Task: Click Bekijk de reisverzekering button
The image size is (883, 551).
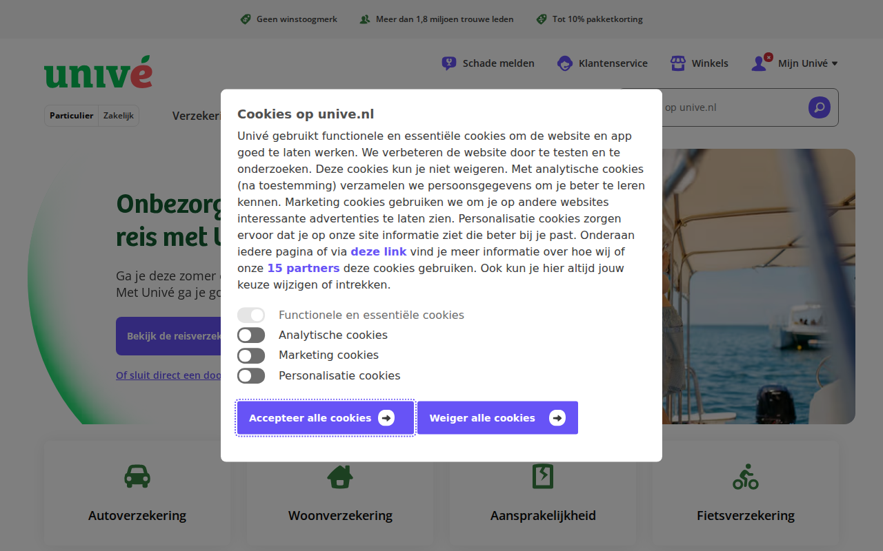Action: (x=168, y=336)
